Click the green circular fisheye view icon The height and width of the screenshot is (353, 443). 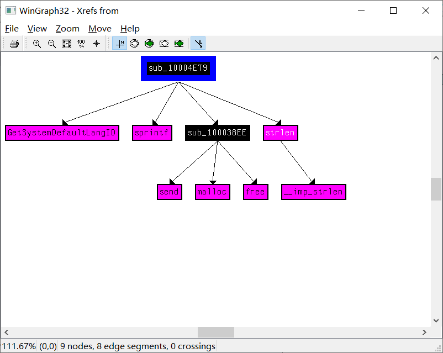click(x=149, y=44)
